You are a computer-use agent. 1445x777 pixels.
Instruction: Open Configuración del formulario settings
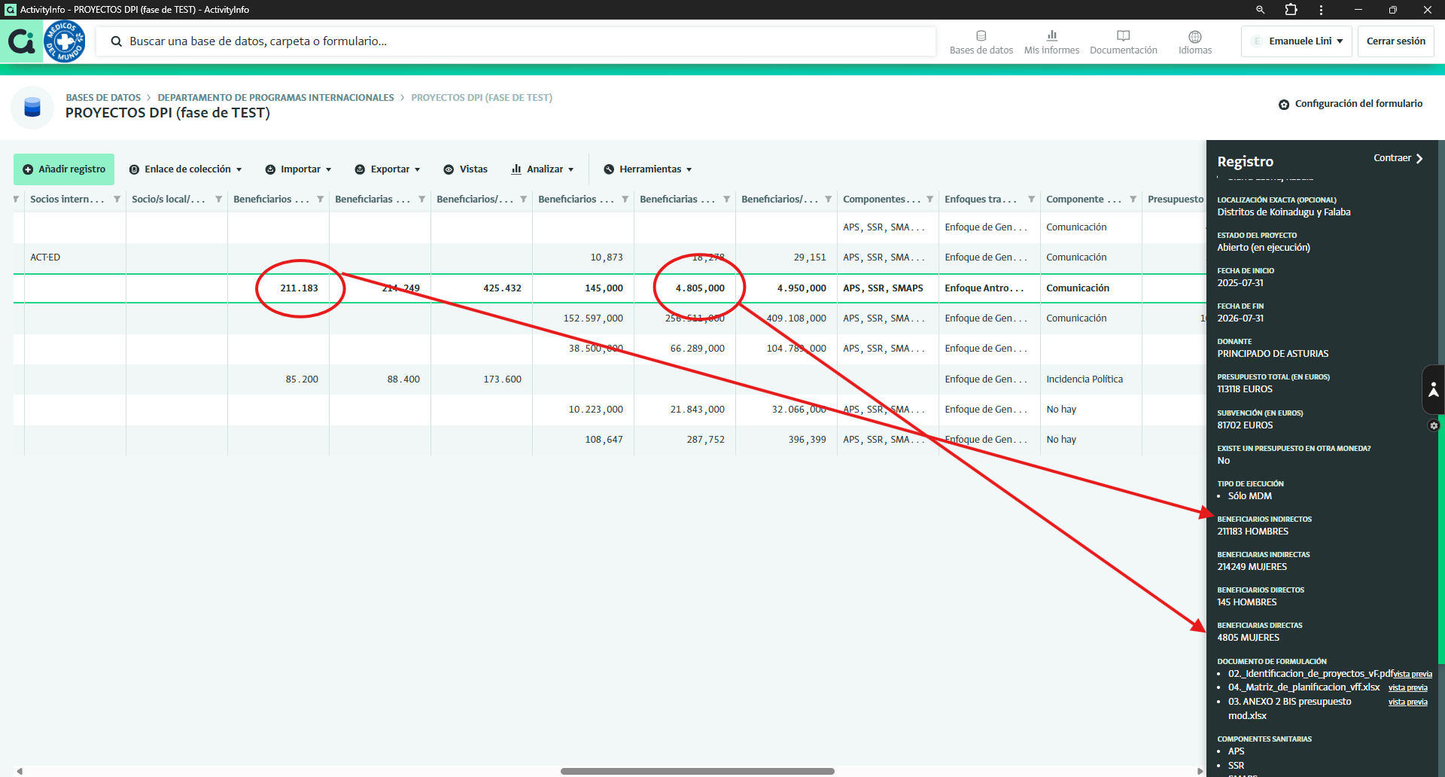point(1350,104)
